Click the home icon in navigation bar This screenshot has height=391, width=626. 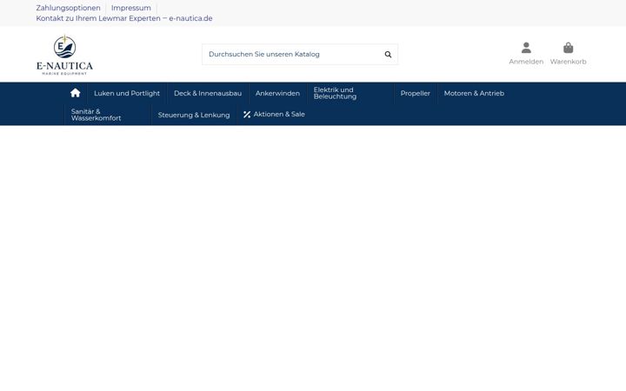click(x=75, y=93)
